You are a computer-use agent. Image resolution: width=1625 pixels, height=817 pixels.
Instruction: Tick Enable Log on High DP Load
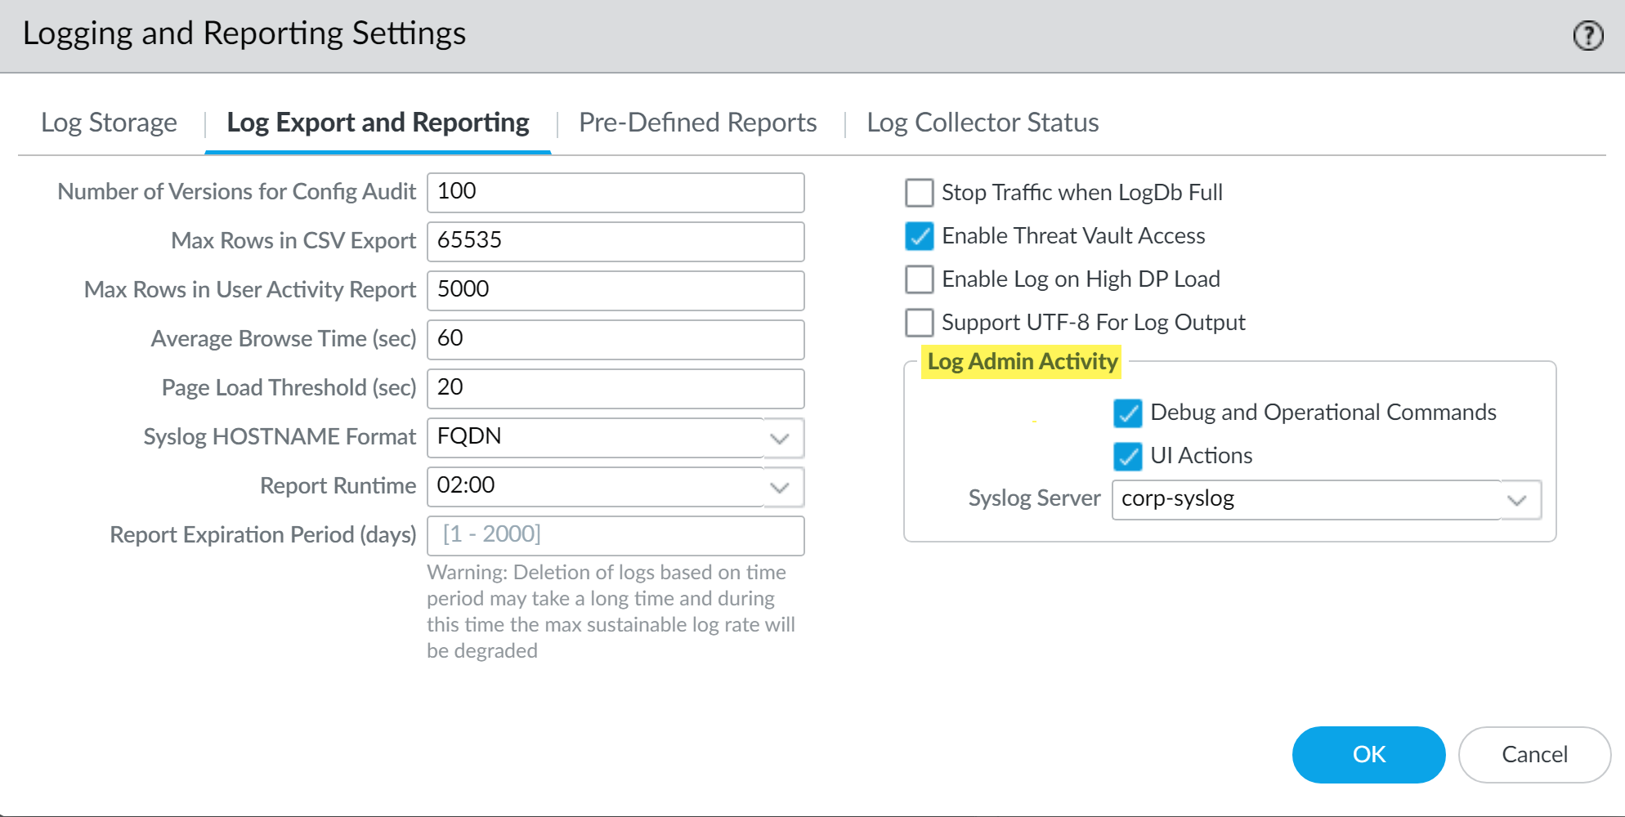point(920,279)
